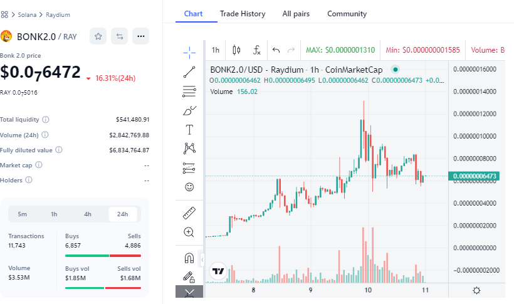This screenshot has width=514, height=304.
Task: Open the 1h chart interval dropdown
Action: click(x=215, y=50)
